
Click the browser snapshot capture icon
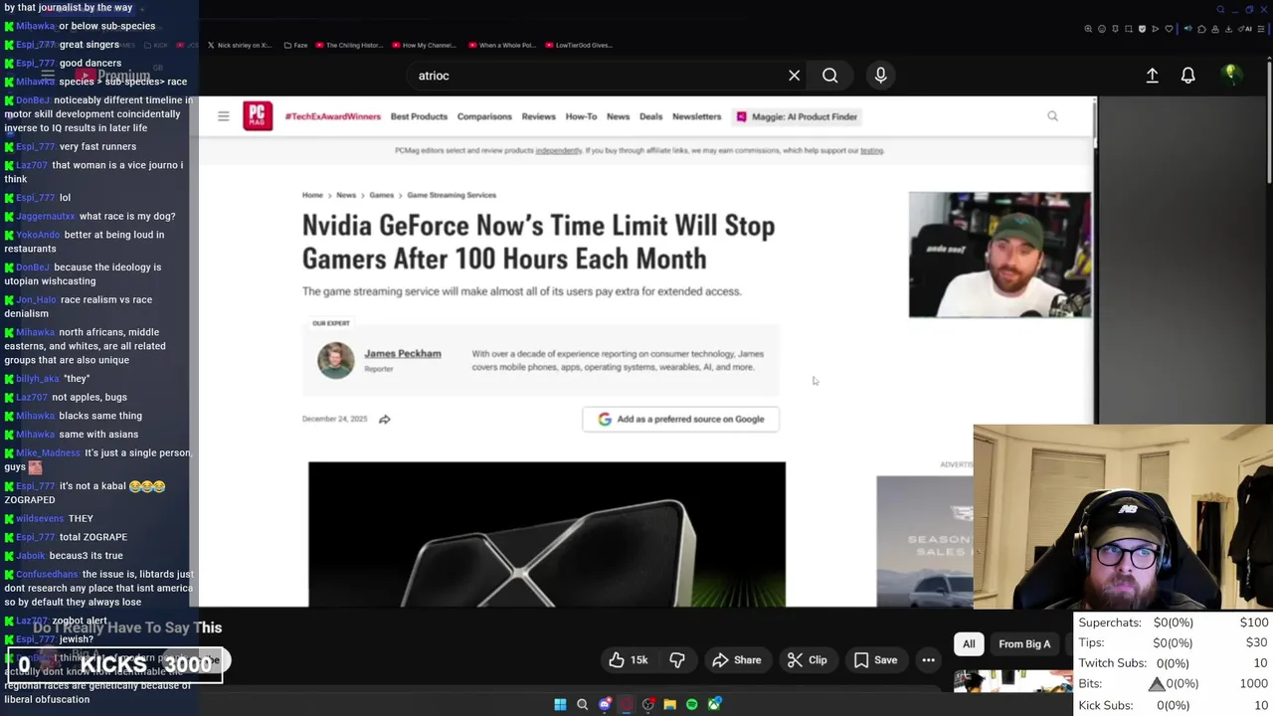pyautogui.click(x=1129, y=29)
